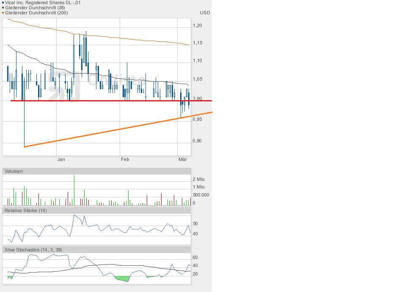Click the orange Gleitender Durchschnitt (200) legend marker

3,13
